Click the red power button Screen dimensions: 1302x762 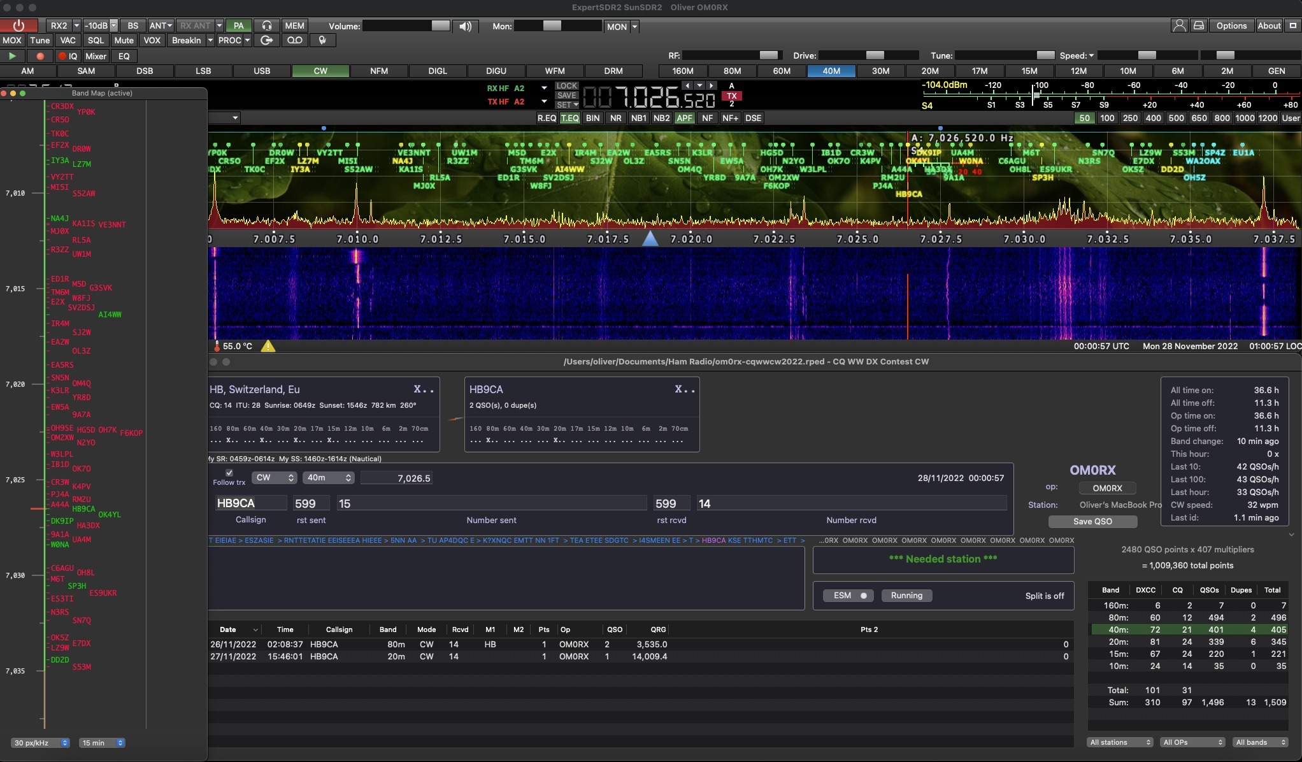pos(18,25)
